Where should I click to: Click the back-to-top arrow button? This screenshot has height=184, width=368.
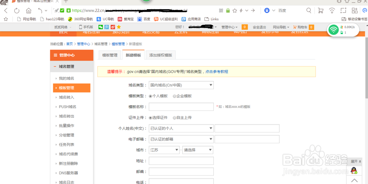354,180
